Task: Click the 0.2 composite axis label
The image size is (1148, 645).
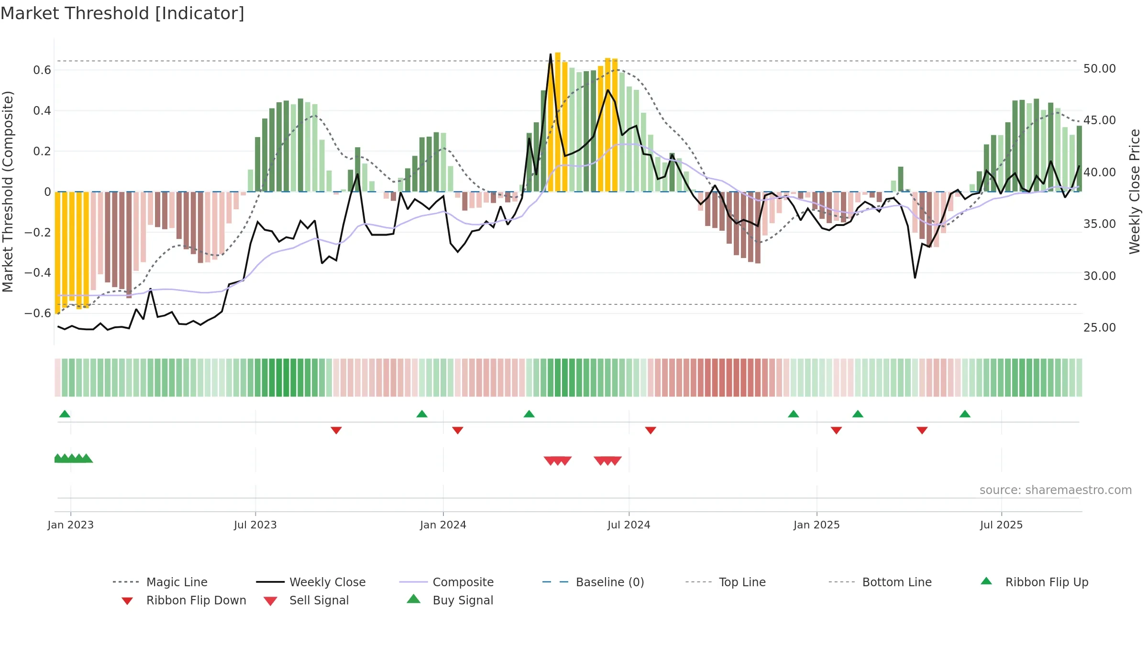Action: (42, 151)
